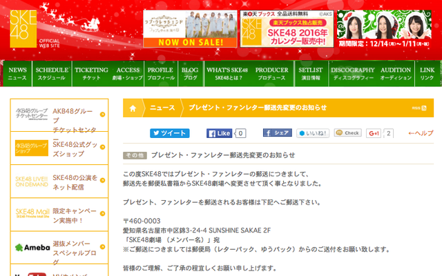Click the limited period Christmas banner
The height and width of the screenshot is (276, 442).
point(384,29)
